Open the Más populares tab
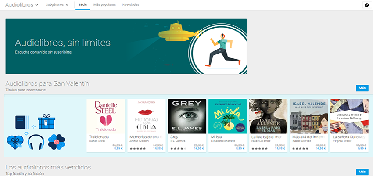 click(x=105, y=5)
